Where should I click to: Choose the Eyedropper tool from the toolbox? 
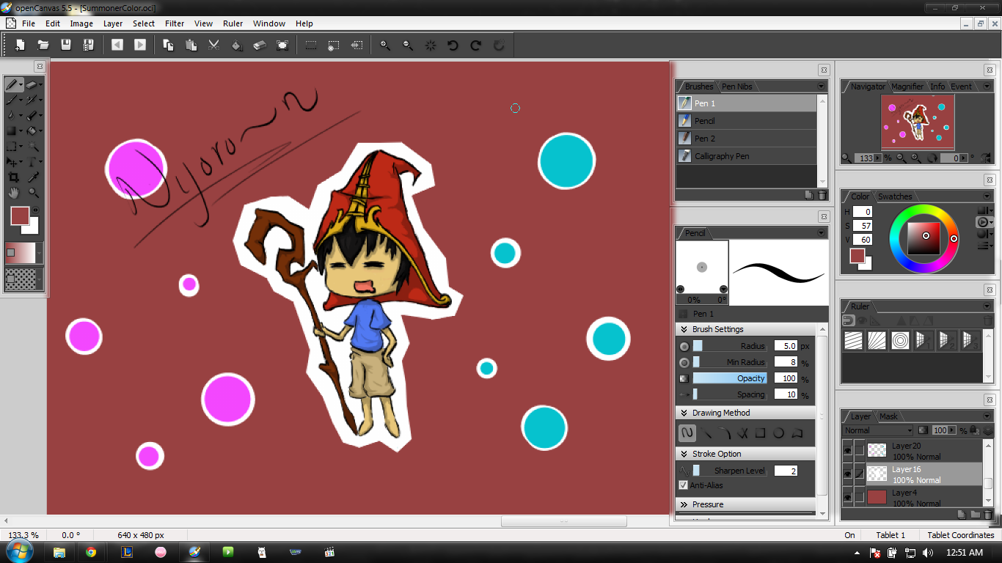(32, 177)
